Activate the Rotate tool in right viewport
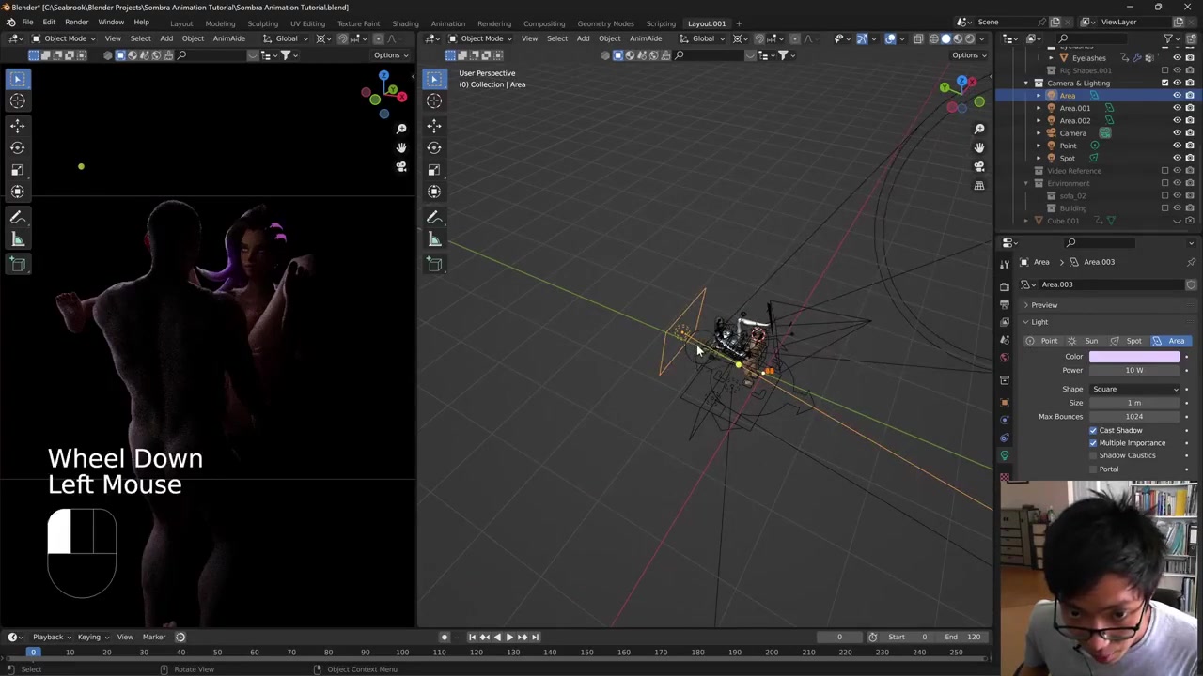 point(434,147)
